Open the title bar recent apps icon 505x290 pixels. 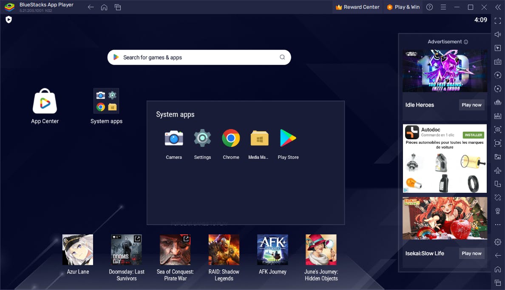(x=118, y=7)
